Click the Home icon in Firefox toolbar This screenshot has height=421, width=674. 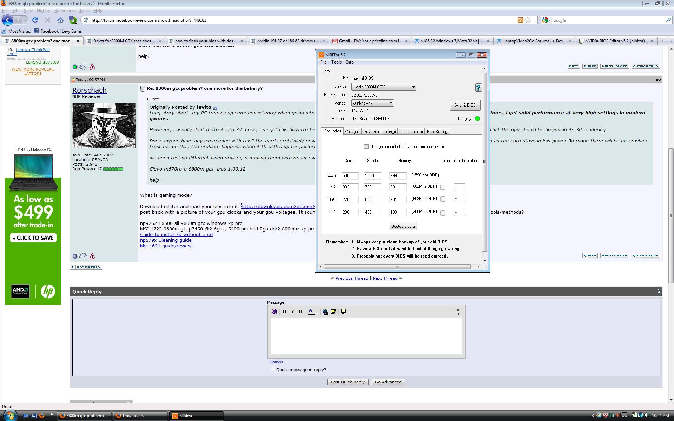tap(60, 20)
